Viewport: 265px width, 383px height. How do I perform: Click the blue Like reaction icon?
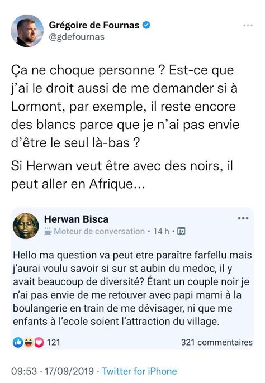coord(18,342)
